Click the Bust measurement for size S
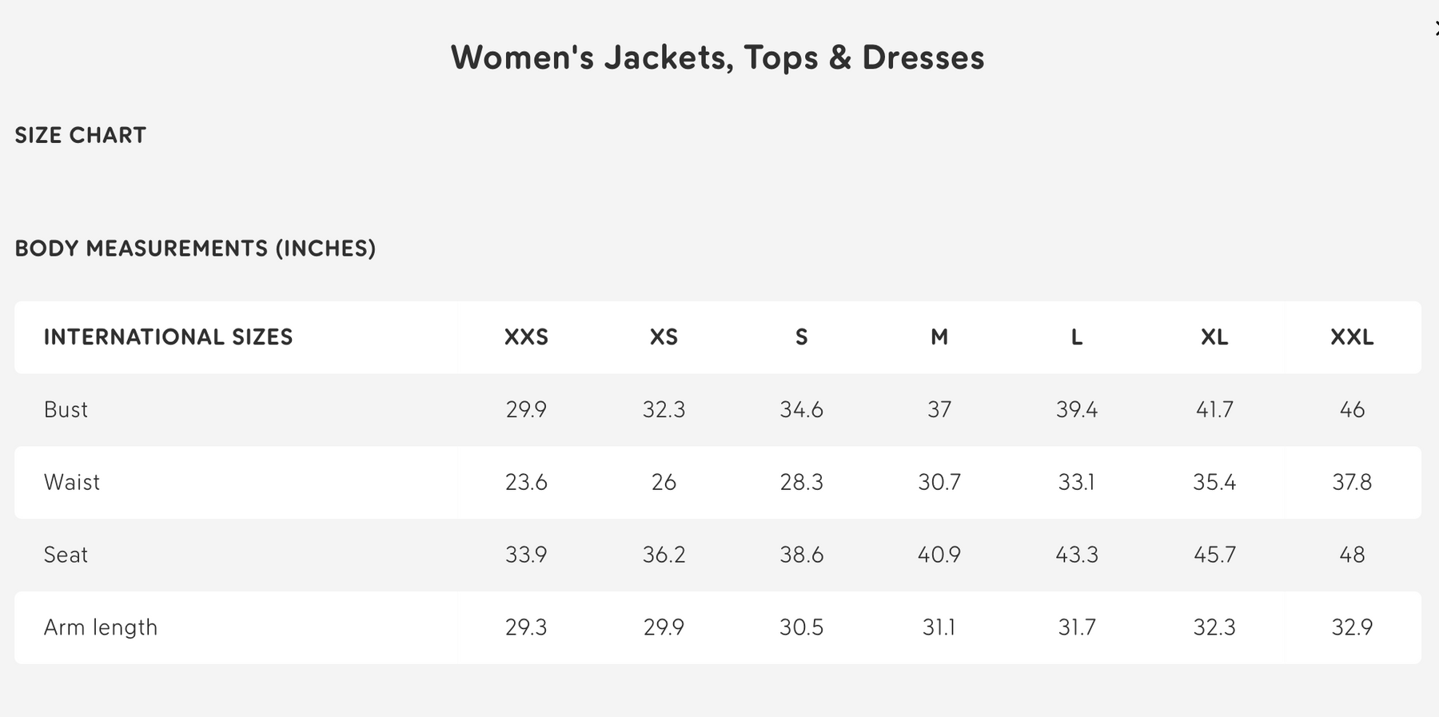This screenshot has width=1439, height=717. coord(801,410)
